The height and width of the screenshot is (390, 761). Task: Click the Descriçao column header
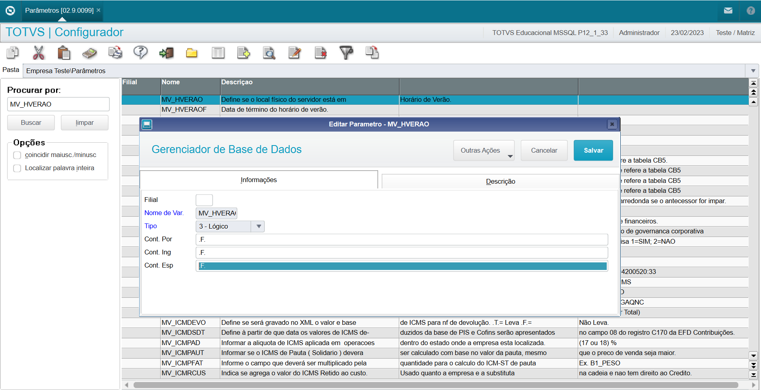click(x=309, y=86)
